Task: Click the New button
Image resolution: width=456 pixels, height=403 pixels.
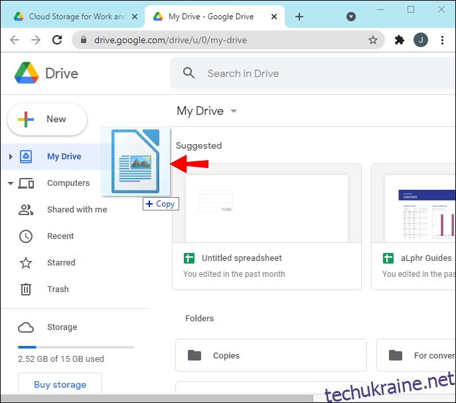Action: (47, 120)
